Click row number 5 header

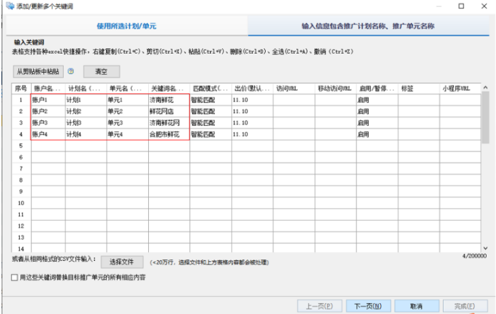(21, 145)
